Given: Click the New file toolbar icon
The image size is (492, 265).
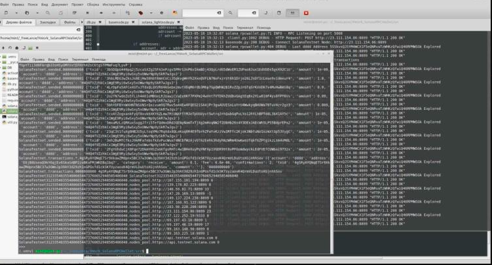Looking at the screenshot, I should click(x=6, y=13).
